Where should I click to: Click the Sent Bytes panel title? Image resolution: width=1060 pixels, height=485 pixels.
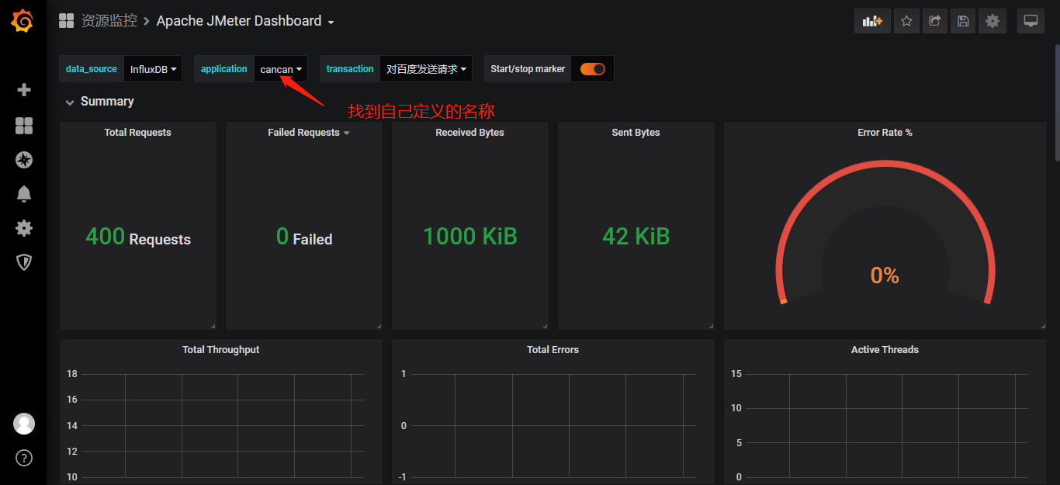[x=636, y=133]
